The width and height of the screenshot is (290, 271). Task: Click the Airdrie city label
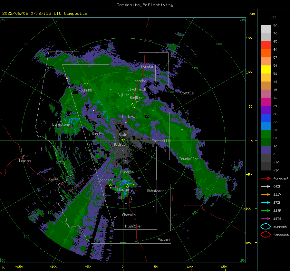pyautogui.click(x=127, y=172)
